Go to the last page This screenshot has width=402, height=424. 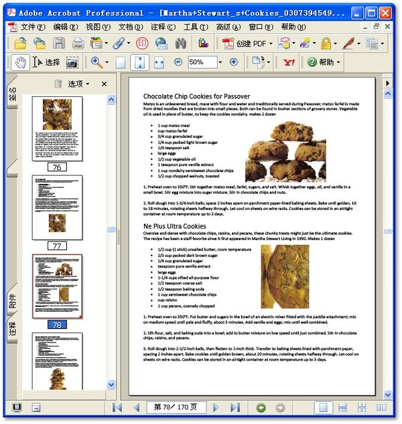coord(235,408)
